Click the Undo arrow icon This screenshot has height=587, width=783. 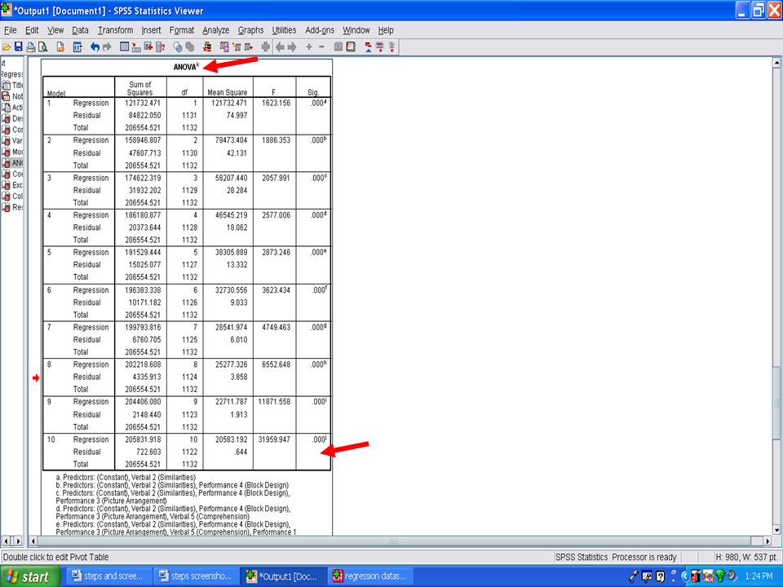(95, 47)
